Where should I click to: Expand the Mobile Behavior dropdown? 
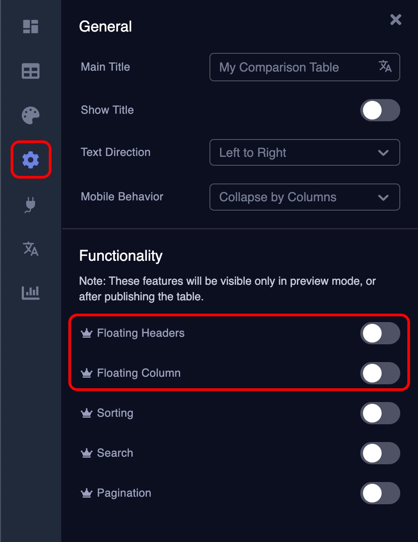(x=304, y=197)
